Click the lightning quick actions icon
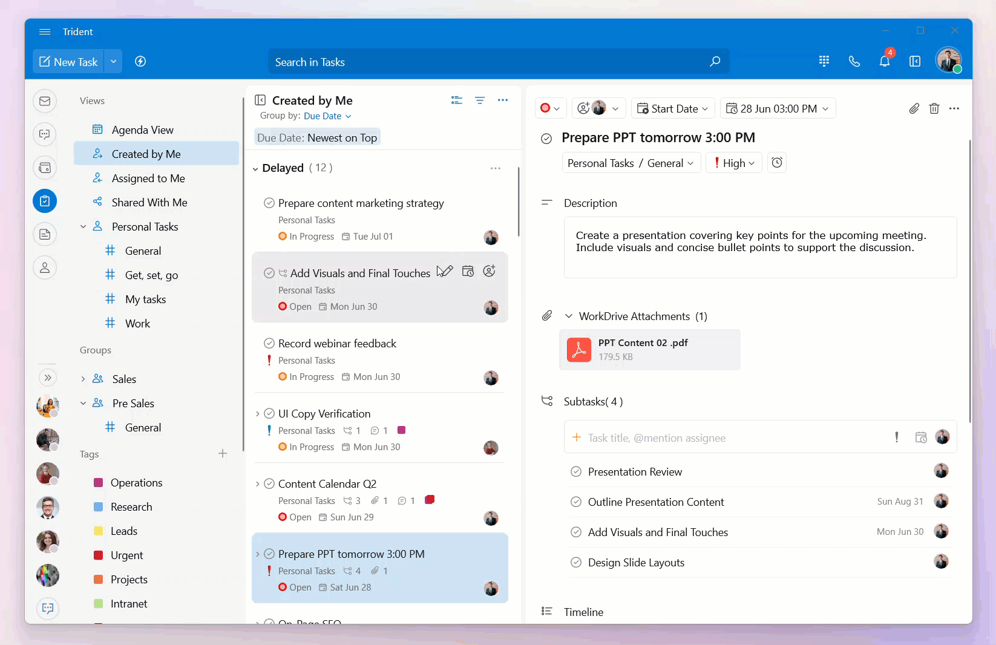The width and height of the screenshot is (996, 645). pyautogui.click(x=140, y=61)
